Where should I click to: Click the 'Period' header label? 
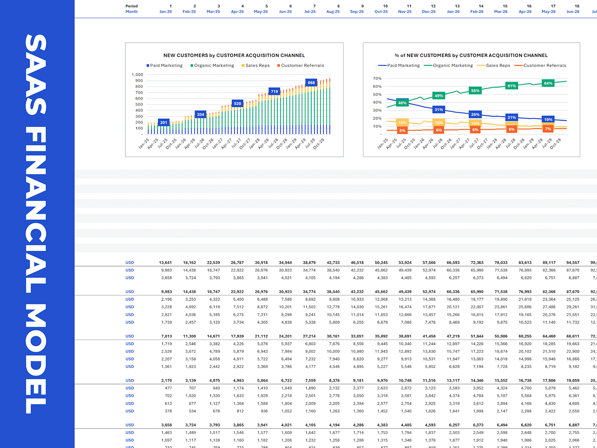(131, 6)
